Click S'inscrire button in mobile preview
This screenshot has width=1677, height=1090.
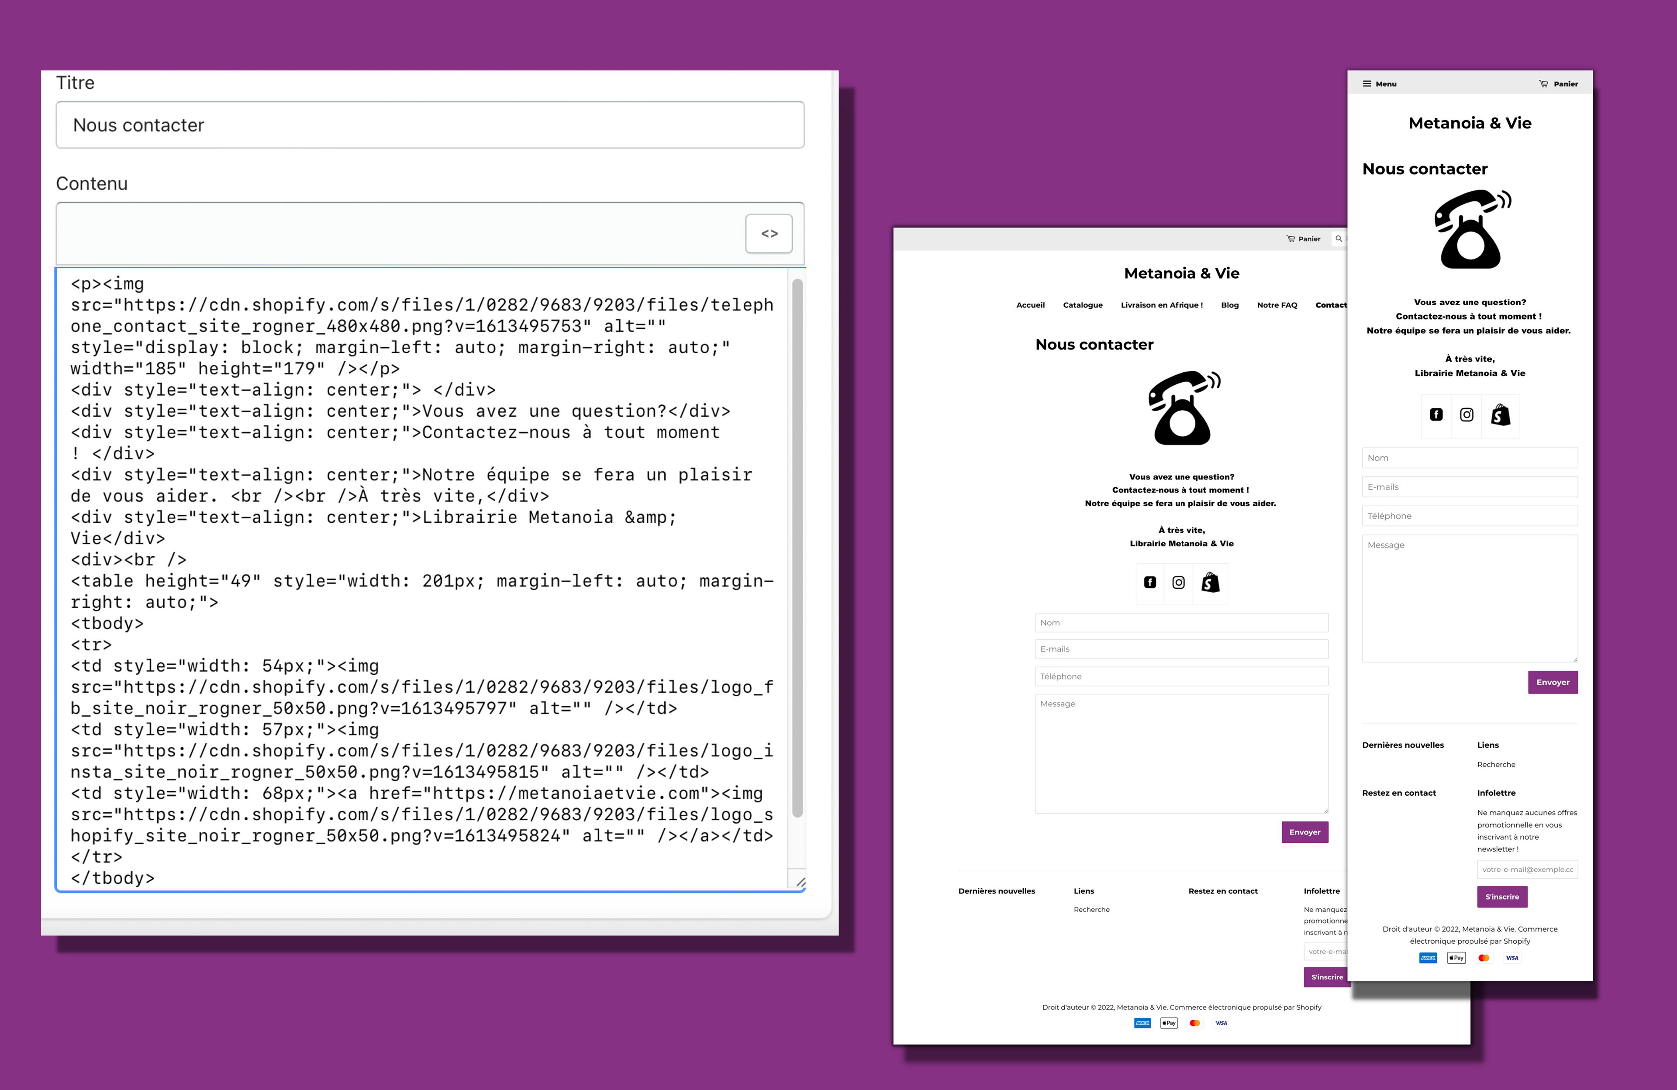(1501, 897)
